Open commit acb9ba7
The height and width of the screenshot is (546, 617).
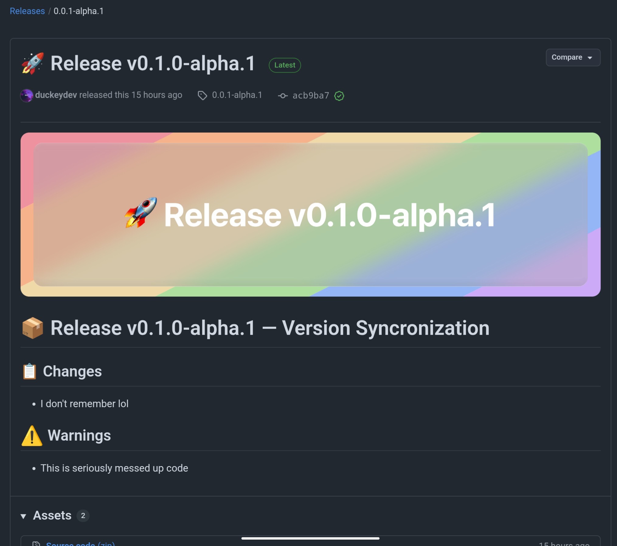310,96
